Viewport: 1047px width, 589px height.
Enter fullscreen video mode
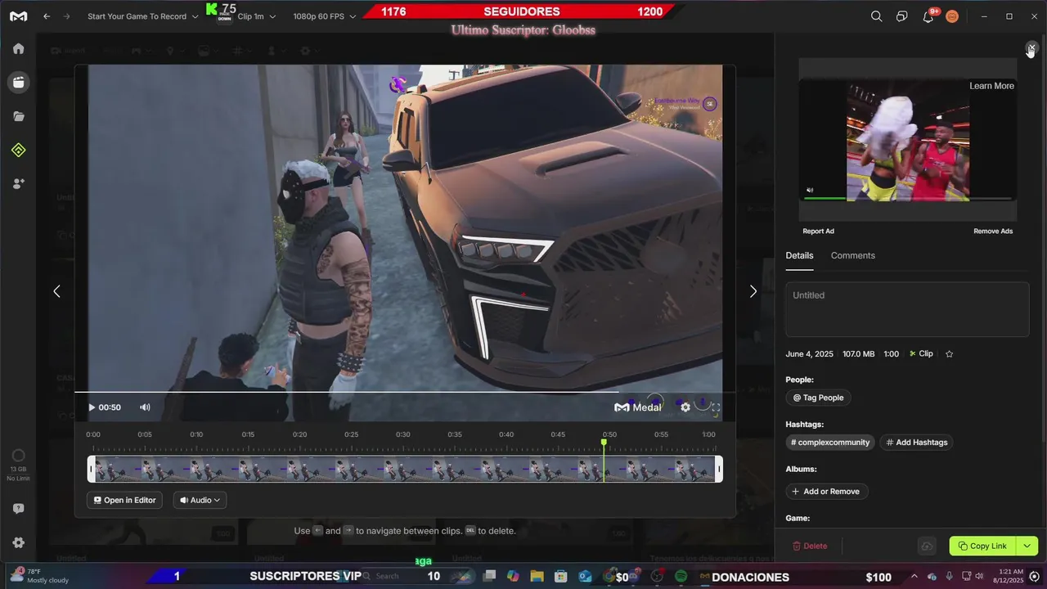click(x=716, y=407)
